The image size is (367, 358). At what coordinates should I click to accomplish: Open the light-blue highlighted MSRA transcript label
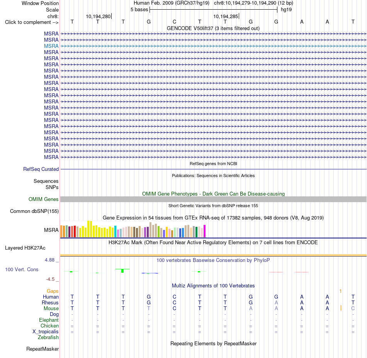coord(51,46)
